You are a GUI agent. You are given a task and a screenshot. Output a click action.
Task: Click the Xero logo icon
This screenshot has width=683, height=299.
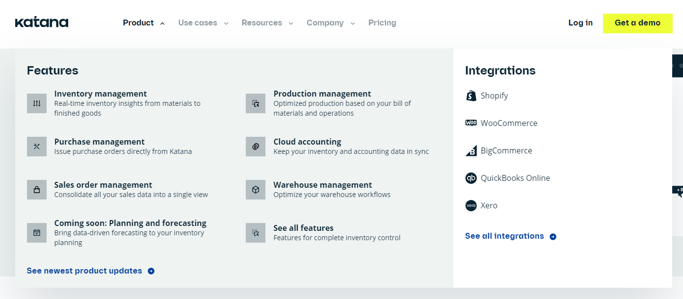point(471,205)
